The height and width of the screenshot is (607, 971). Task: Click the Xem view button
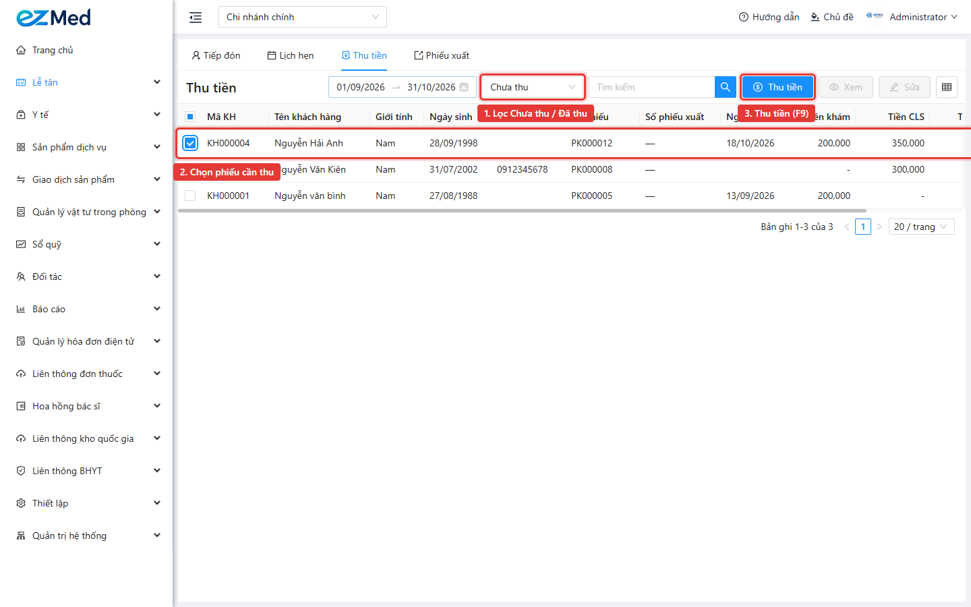(846, 87)
